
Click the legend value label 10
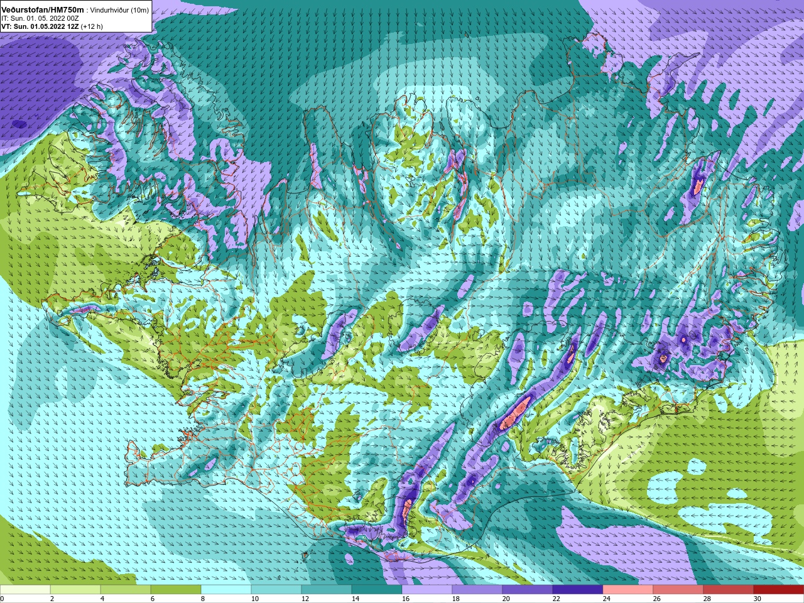[x=255, y=599]
